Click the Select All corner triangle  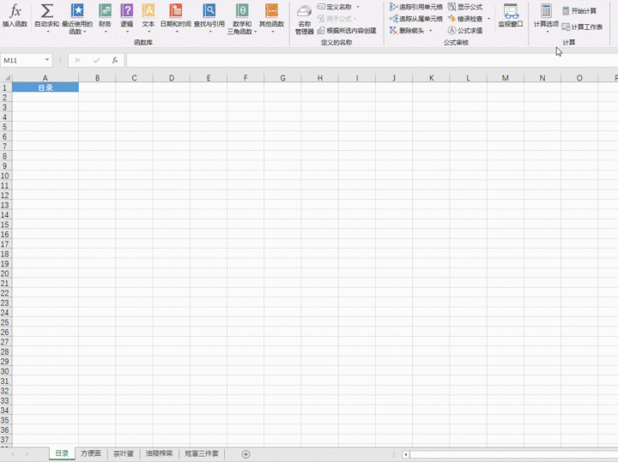click(6, 77)
